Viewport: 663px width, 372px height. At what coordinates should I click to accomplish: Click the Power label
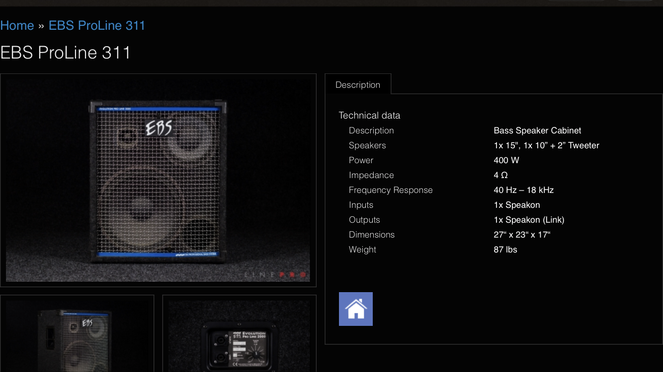[361, 160]
